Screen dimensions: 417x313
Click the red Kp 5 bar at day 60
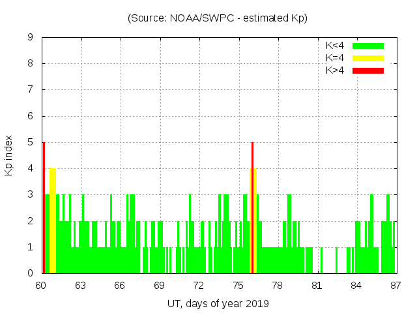pyautogui.click(x=44, y=209)
